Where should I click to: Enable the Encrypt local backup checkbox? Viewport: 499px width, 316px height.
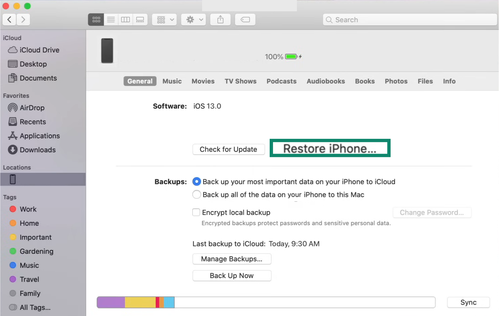tap(196, 212)
